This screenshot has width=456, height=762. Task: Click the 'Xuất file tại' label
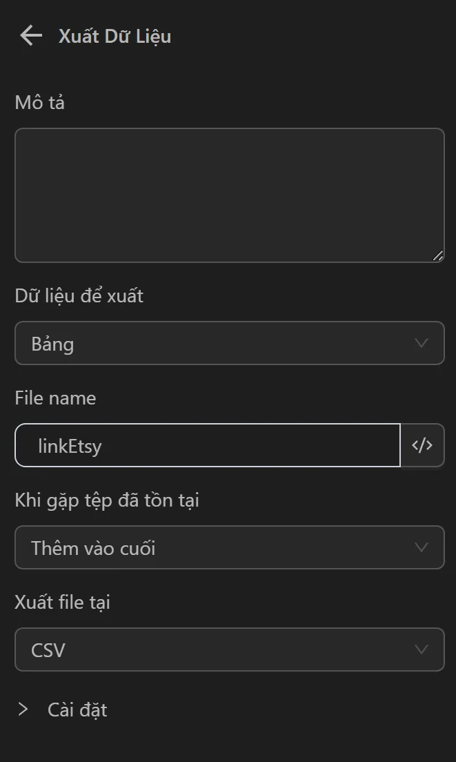(x=62, y=603)
